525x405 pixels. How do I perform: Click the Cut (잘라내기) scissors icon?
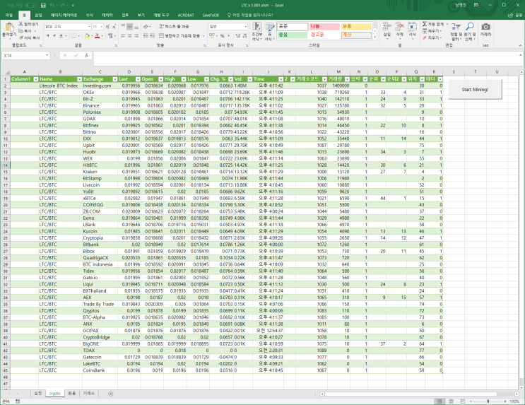tap(20, 24)
